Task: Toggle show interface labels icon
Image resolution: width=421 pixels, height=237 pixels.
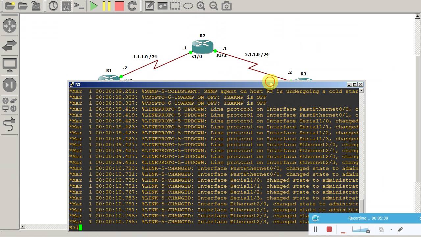Action: point(66,6)
